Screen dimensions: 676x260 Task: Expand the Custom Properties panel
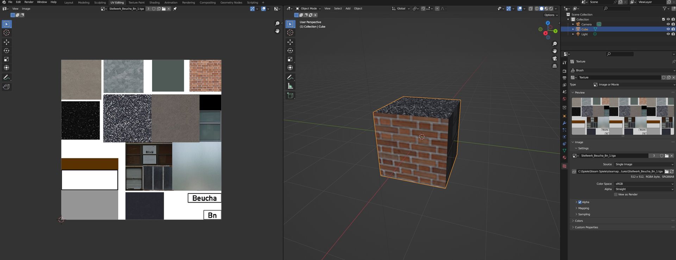point(586,227)
